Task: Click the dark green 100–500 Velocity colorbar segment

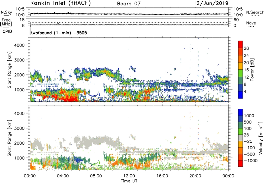Action: [241, 125]
